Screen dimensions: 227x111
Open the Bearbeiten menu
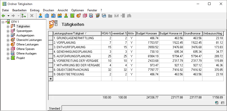click(19, 10)
